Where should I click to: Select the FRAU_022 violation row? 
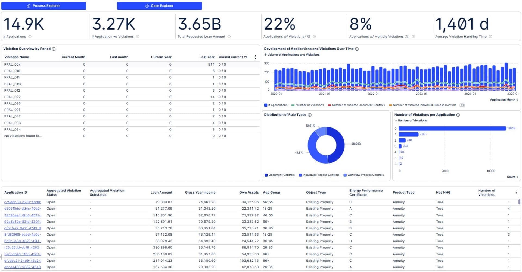pyautogui.click(x=130, y=97)
